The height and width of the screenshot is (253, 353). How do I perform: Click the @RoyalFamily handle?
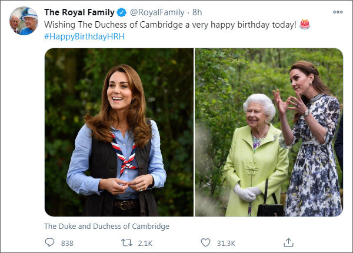(x=157, y=12)
